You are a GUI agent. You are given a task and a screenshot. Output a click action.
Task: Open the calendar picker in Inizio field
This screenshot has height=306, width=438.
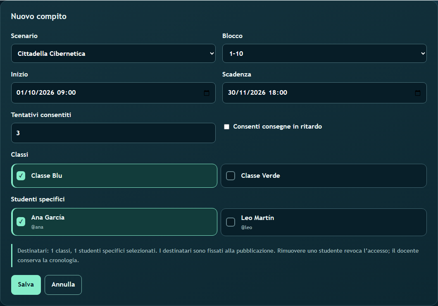coord(207,93)
